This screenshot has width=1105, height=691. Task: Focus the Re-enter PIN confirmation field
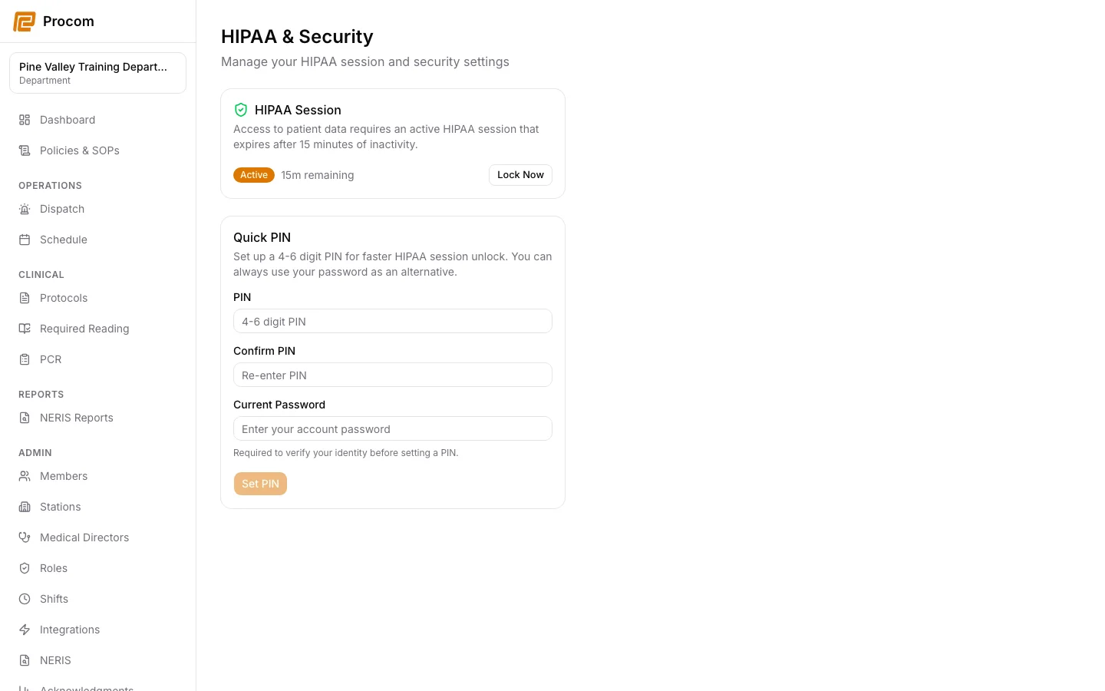(393, 375)
